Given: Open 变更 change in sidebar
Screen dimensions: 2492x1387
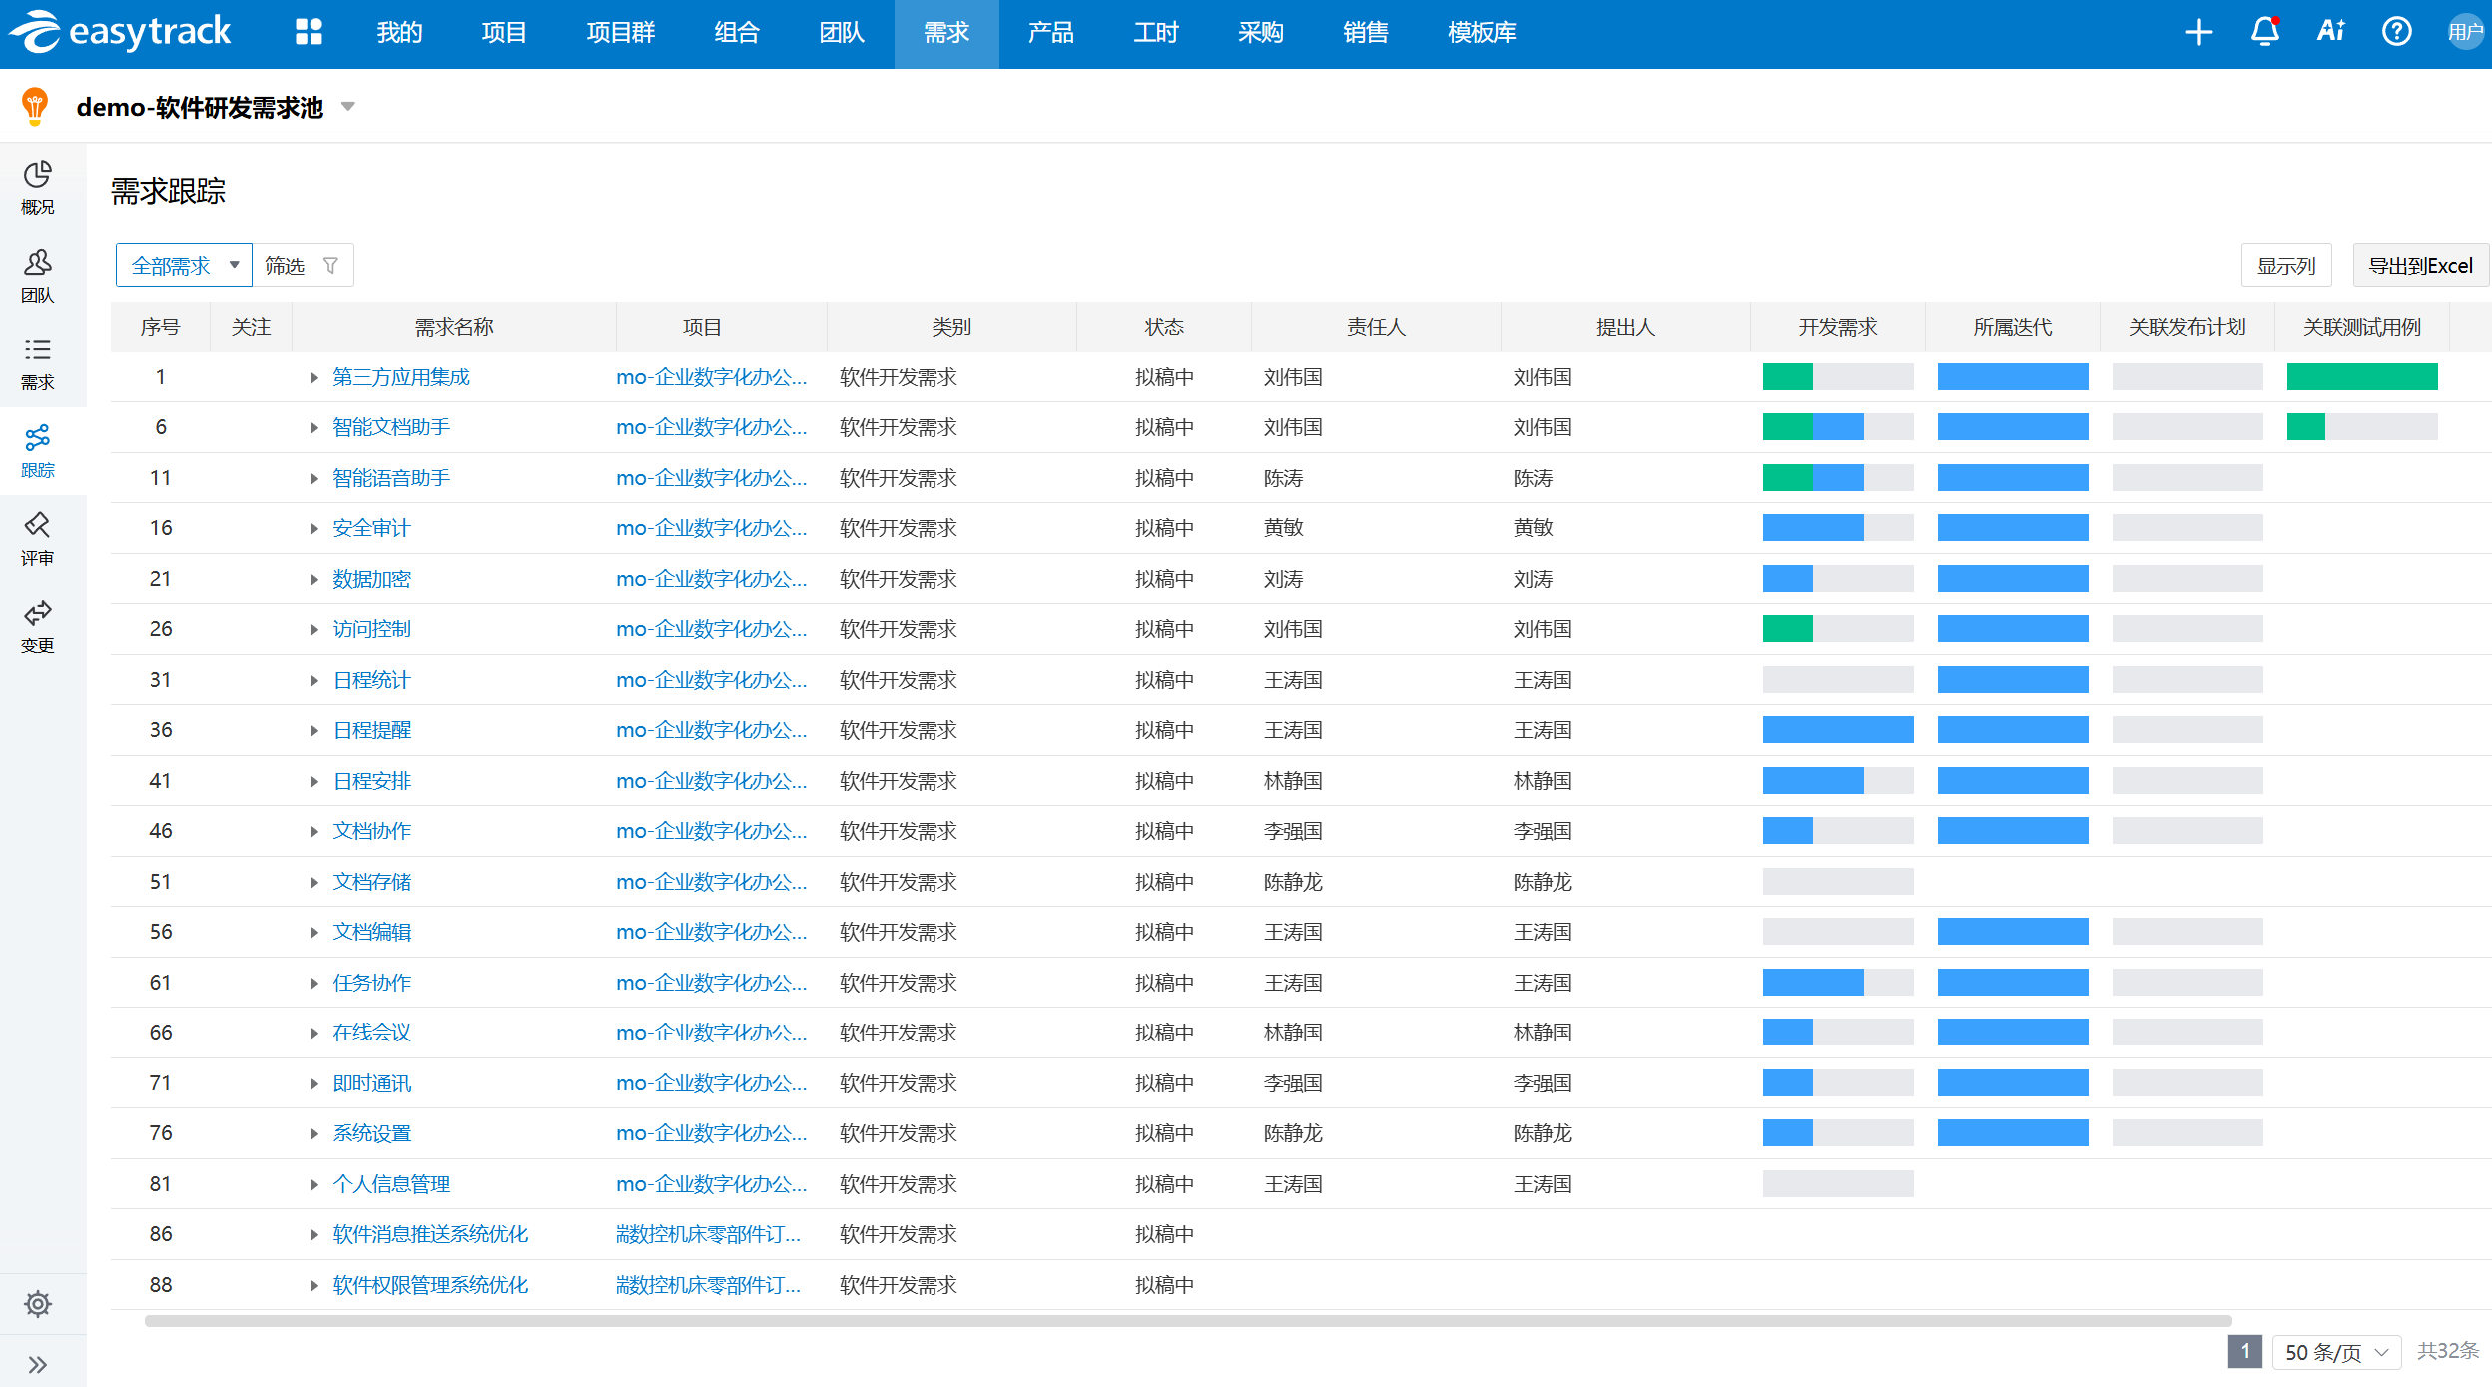Looking at the screenshot, I should click(38, 627).
